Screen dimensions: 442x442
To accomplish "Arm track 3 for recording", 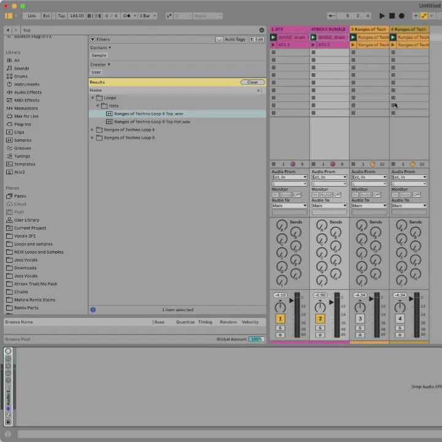I will pos(360,335).
